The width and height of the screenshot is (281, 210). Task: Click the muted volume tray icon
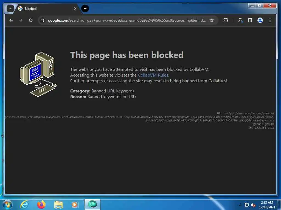[253, 205]
